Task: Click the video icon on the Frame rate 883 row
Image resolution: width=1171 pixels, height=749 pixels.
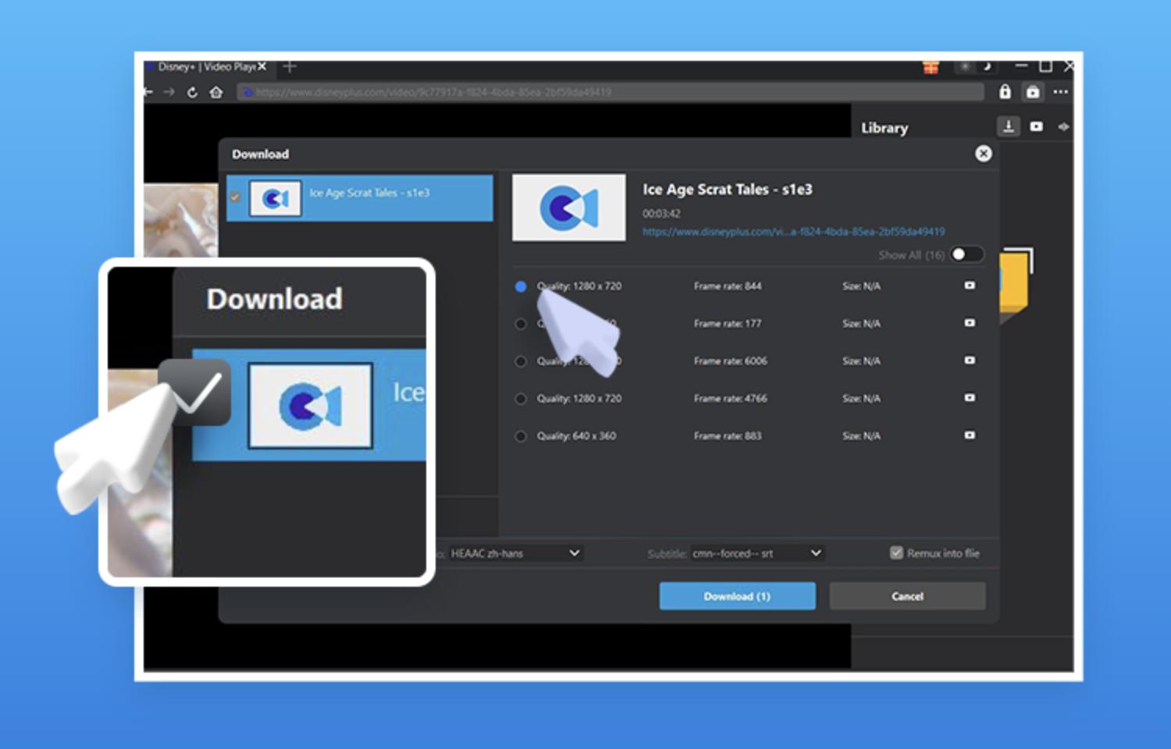Action: pyautogui.click(x=970, y=435)
